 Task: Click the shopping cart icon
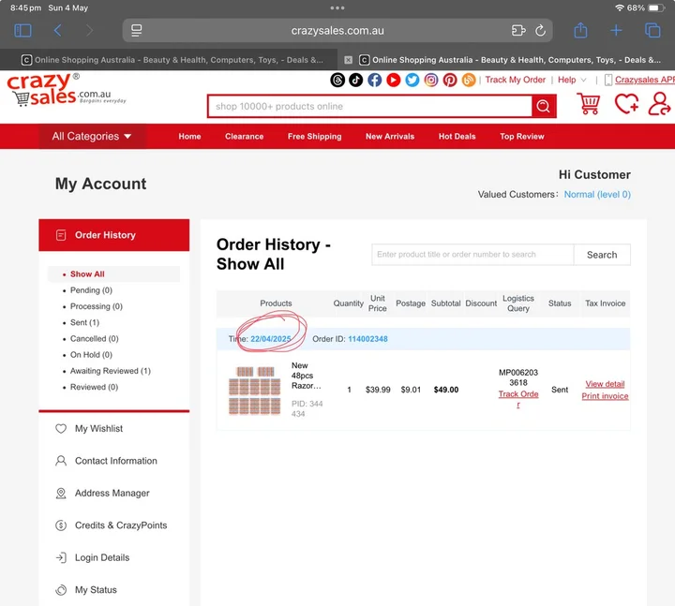(x=589, y=104)
